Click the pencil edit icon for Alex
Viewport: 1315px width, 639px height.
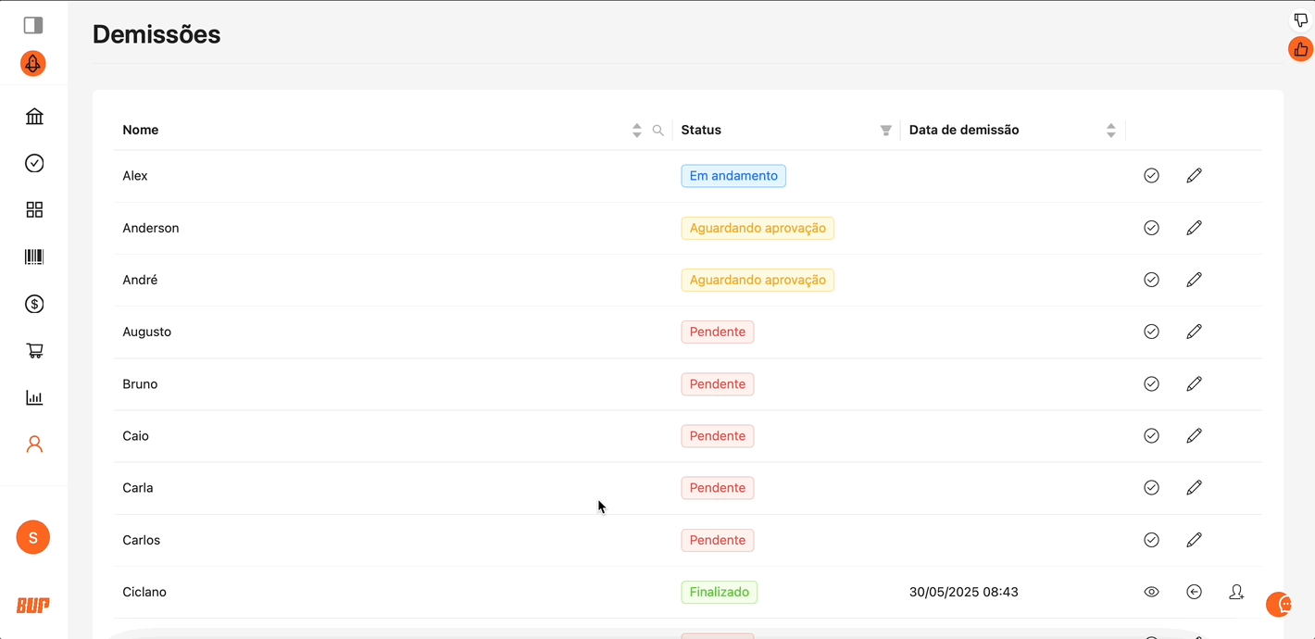point(1195,176)
